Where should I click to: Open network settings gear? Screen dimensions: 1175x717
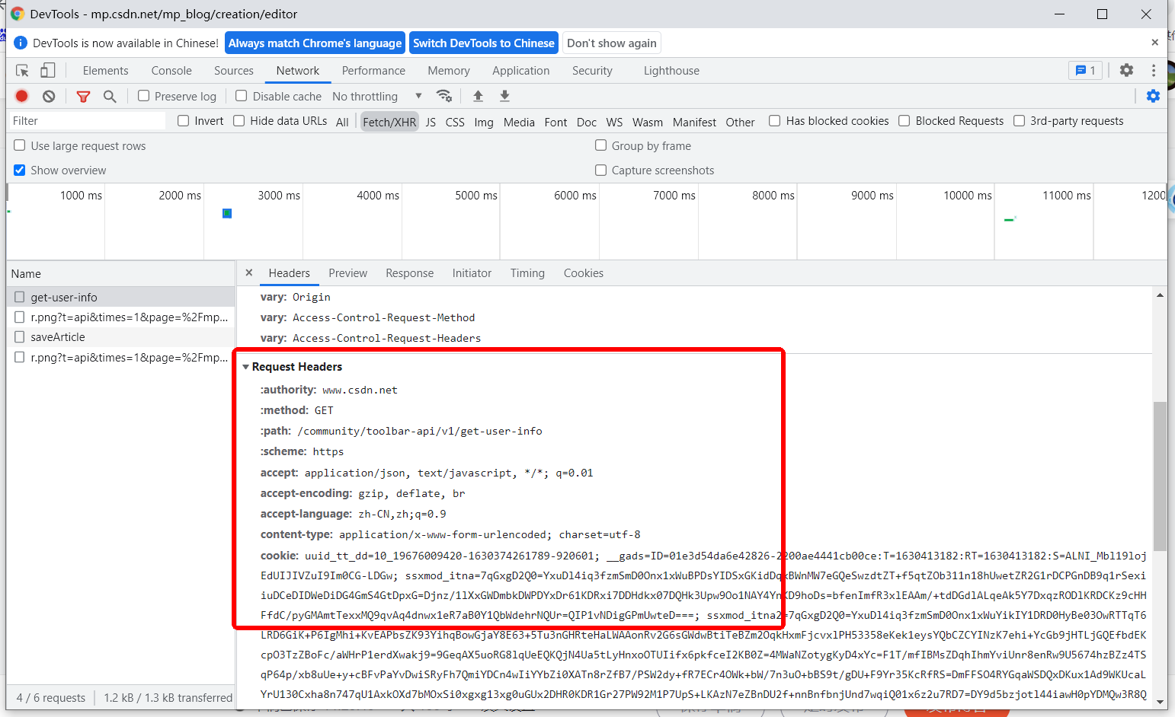click(x=1153, y=96)
